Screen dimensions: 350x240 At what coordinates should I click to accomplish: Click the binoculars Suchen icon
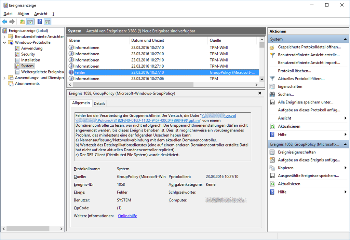pyautogui.click(x=272, y=95)
